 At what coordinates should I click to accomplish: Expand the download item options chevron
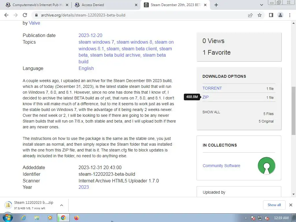(61, 205)
